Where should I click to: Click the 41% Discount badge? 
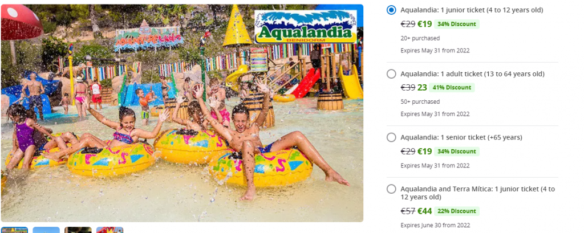(452, 88)
